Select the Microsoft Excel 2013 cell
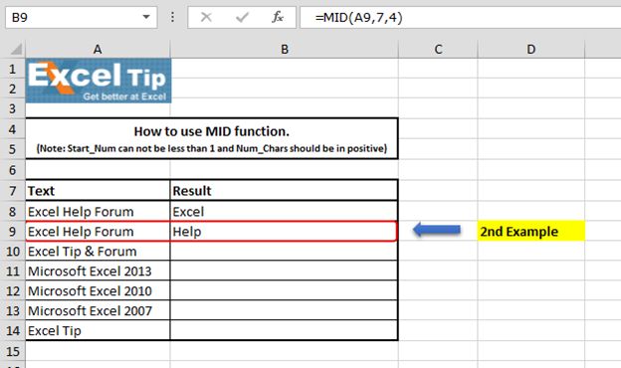This screenshot has height=368, width=621. pos(98,272)
